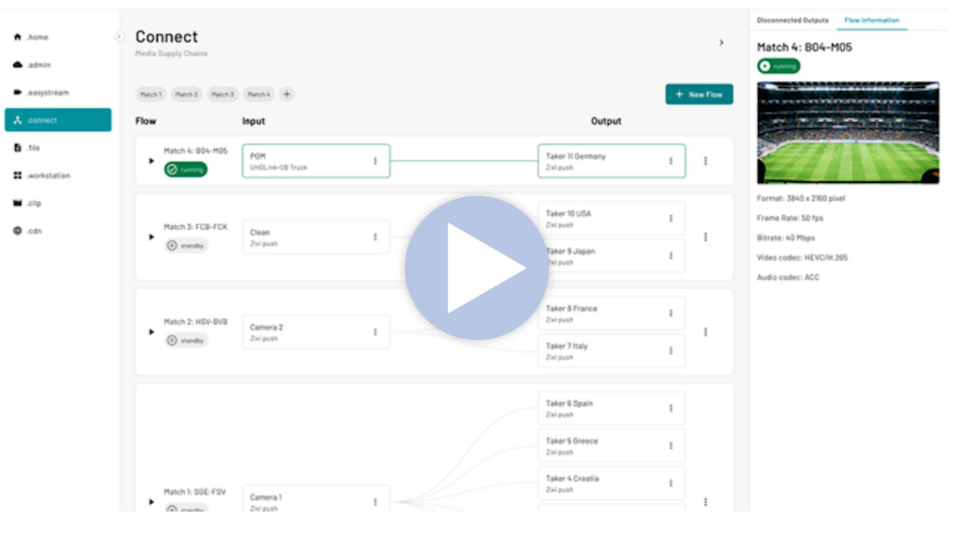Filter by the Match 2 chip
Screen dimensions: 954x536
[x=186, y=95]
